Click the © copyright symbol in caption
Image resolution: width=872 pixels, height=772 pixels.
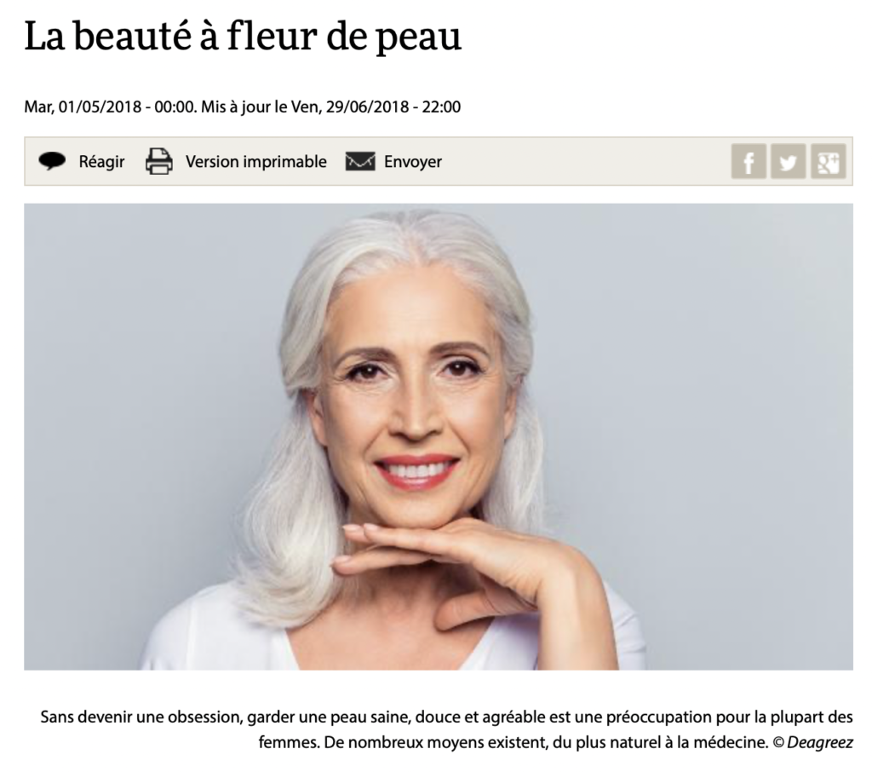(x=778, y=742)
